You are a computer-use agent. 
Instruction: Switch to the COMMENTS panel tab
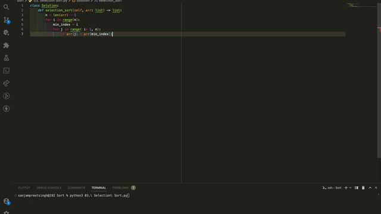click(x=76, y=188)
